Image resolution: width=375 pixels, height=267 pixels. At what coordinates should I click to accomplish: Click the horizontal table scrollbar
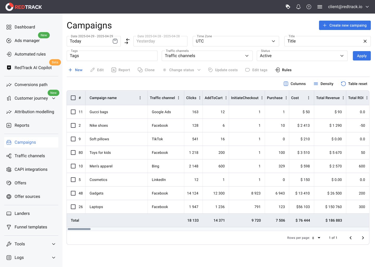pos(79,229)
